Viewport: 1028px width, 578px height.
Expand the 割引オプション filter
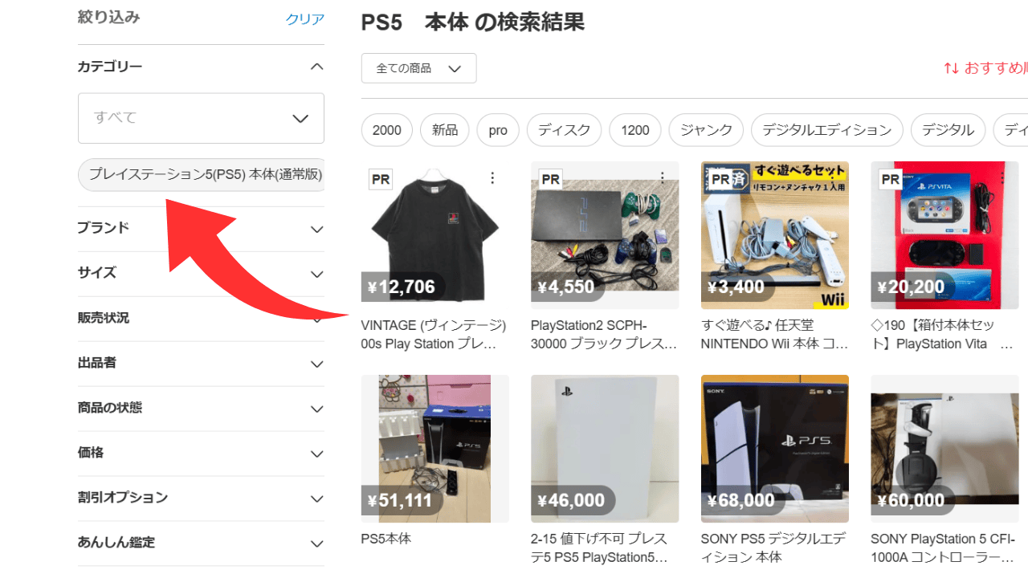coord(316,499)
